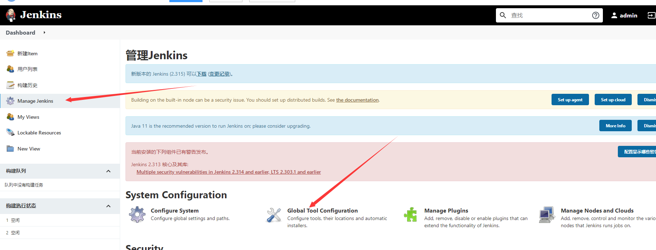Click the Lockable Resources icon

click(x=10, y=133)
